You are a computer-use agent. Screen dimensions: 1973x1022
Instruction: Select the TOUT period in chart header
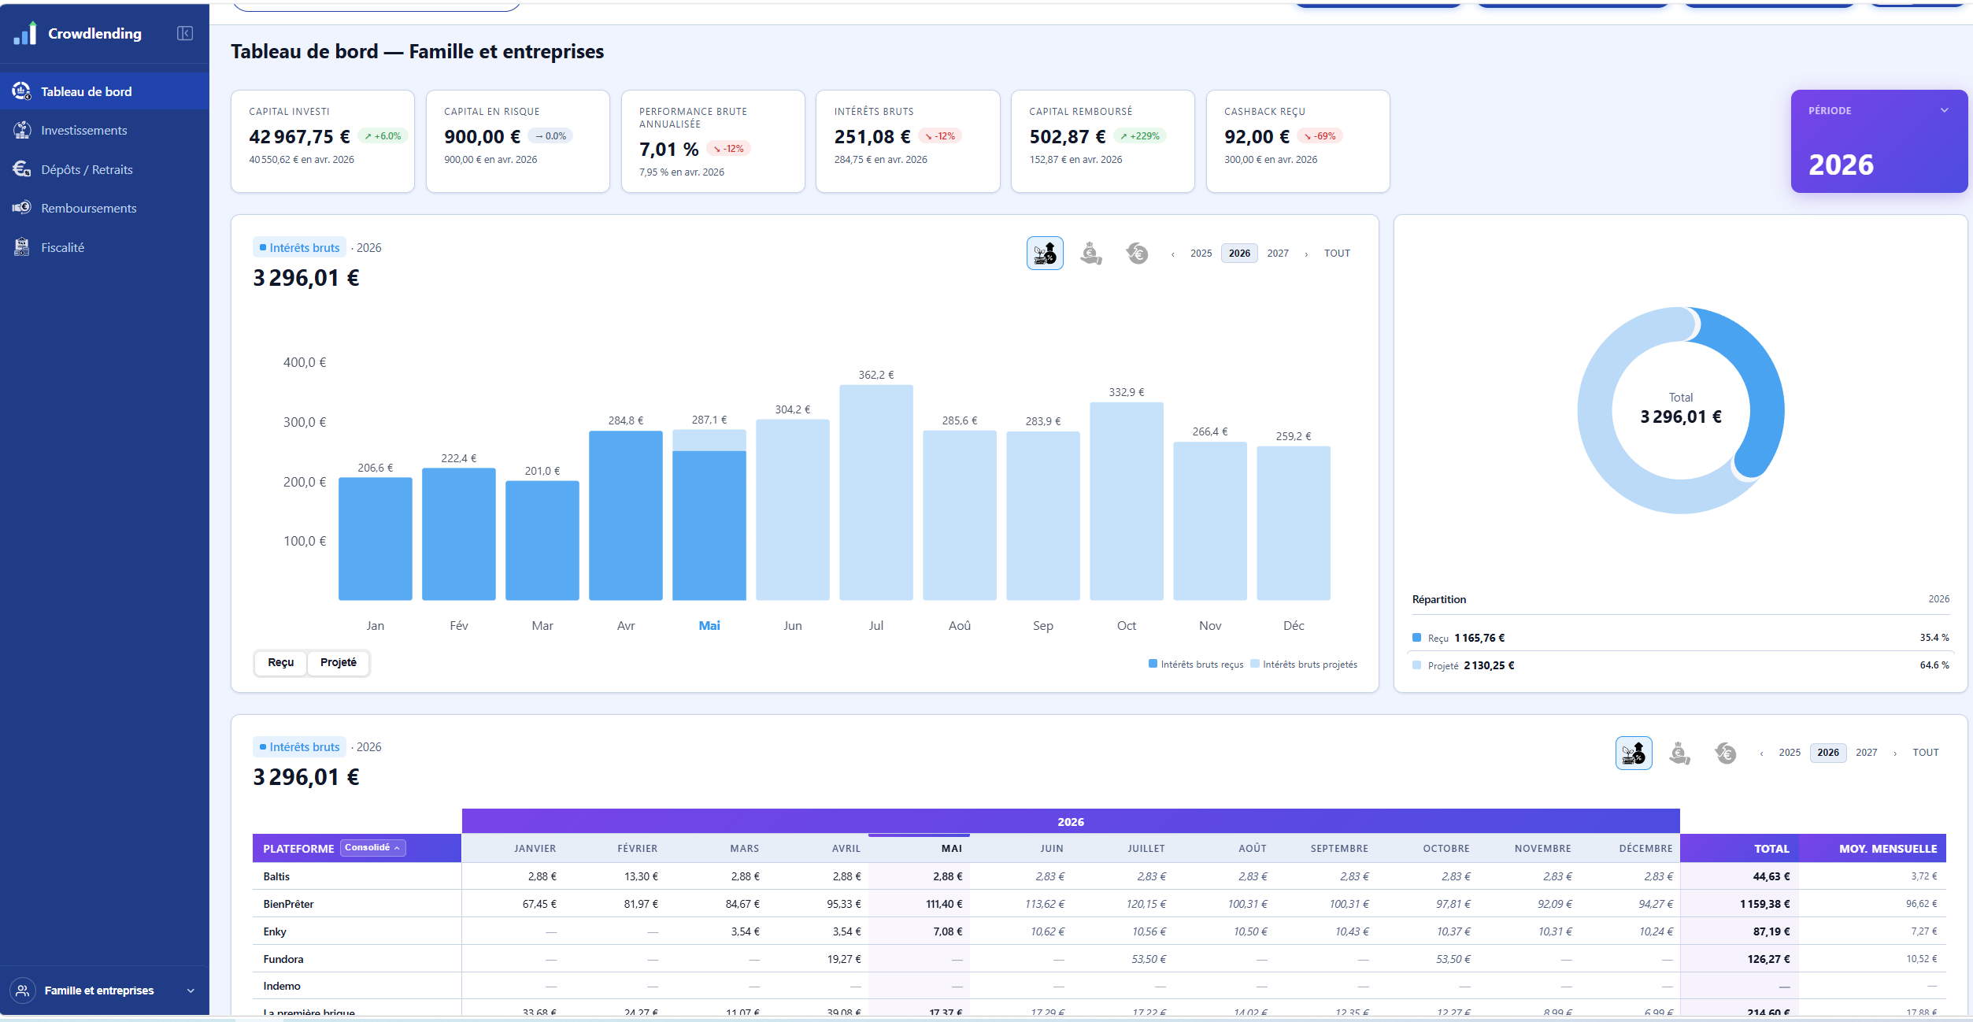pos(1337,254)
